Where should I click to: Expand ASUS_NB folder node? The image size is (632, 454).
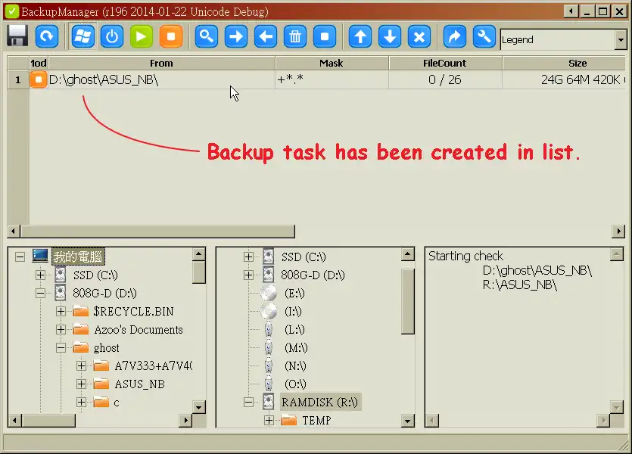pos(82,384)
